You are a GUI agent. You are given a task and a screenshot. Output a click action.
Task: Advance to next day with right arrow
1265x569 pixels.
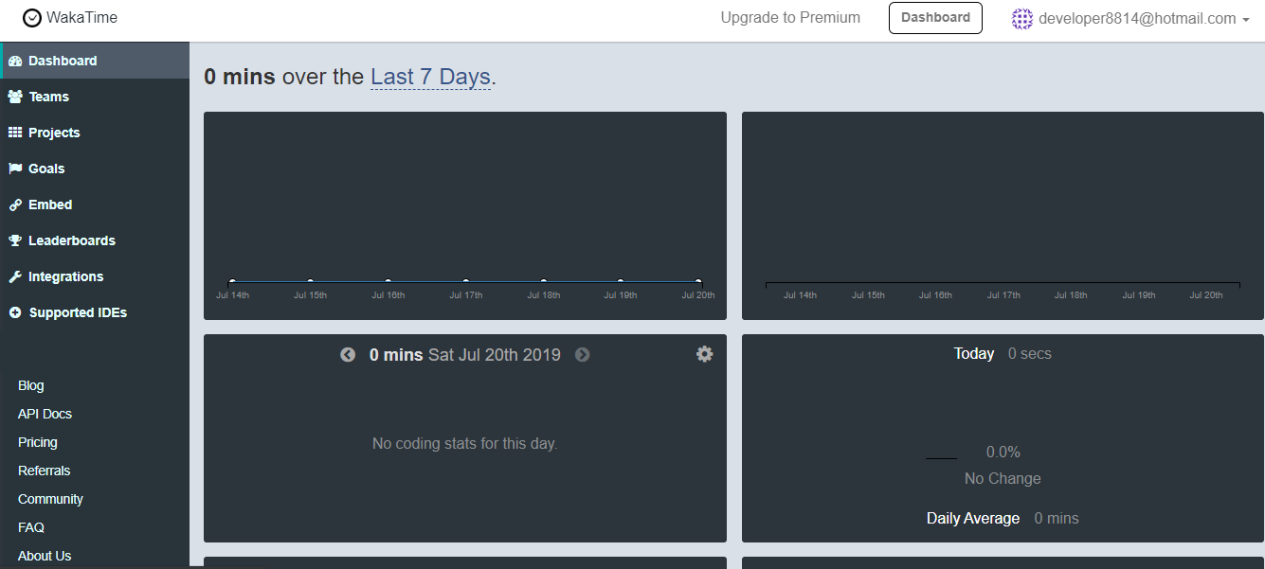coord(582,354)
